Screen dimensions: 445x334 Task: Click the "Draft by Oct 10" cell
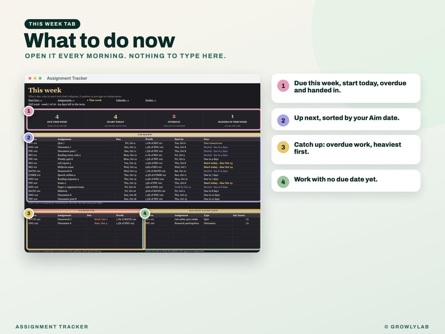[x=183, y=187]
